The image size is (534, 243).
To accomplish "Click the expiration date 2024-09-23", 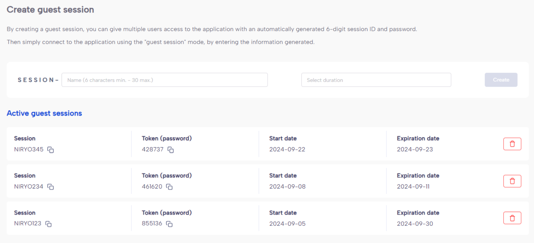I will point(415,149).
